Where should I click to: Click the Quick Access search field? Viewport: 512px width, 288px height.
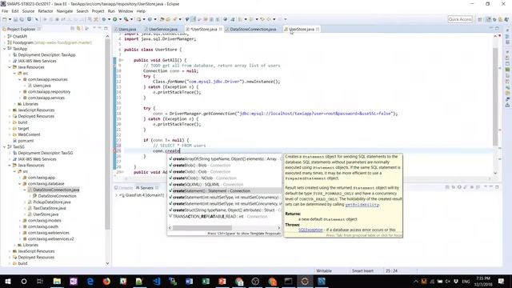click(x=460, y=19)
